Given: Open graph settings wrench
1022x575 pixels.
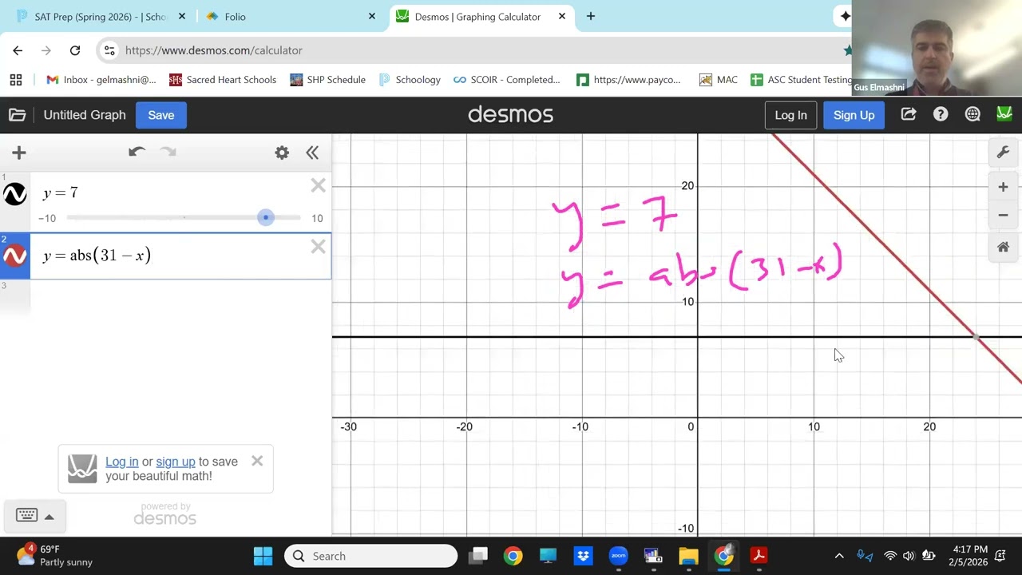Looking at the screenshot, I should click(x=1003, y=153).
